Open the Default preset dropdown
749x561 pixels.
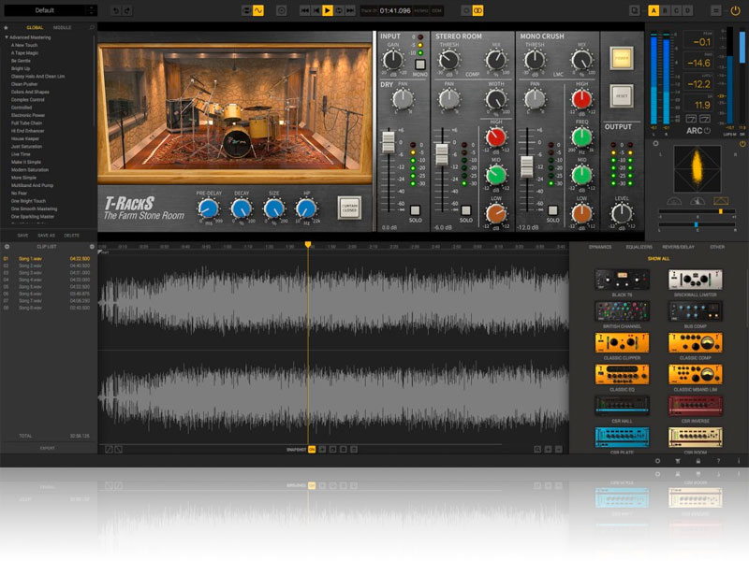pos(49,9)
